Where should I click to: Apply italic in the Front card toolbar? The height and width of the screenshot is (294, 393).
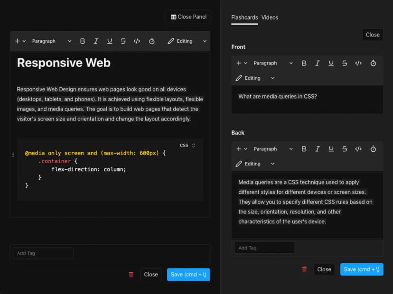[x=318, y=63]
